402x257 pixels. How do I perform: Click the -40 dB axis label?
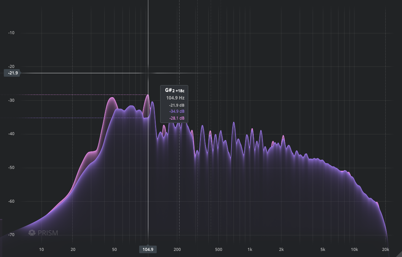(x=11, y=134)
